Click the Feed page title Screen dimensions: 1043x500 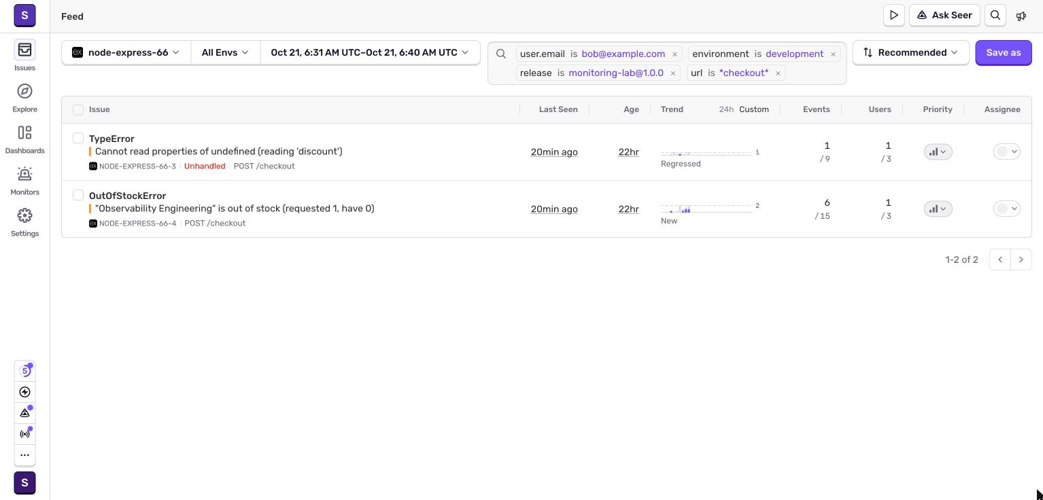coord(72,16)
